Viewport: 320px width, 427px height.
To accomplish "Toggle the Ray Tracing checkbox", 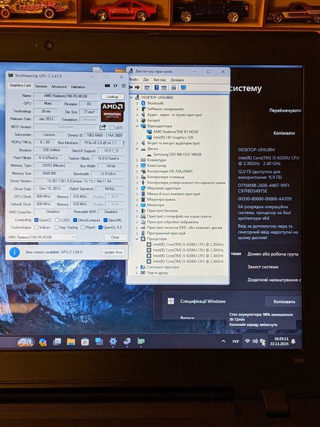I will pos(56,227).
